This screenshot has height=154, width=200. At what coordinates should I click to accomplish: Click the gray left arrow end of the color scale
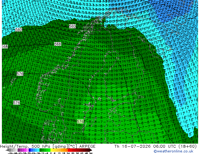7,150
